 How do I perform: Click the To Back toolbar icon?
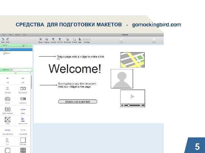(x=74, y=39)
